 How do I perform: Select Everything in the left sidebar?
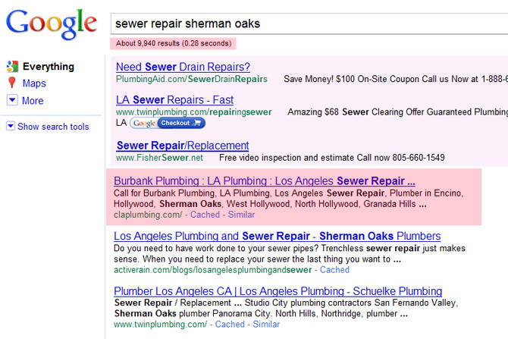click(48, 67)
